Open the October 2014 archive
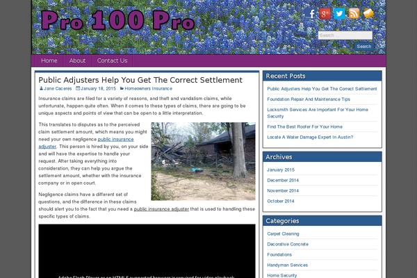 [x=281, y=201]
